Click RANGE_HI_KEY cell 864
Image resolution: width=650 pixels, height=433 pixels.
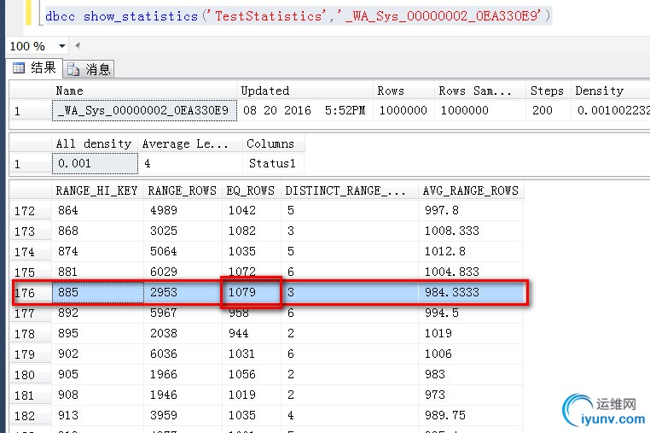pyautogui.click(x=97, y=210)
